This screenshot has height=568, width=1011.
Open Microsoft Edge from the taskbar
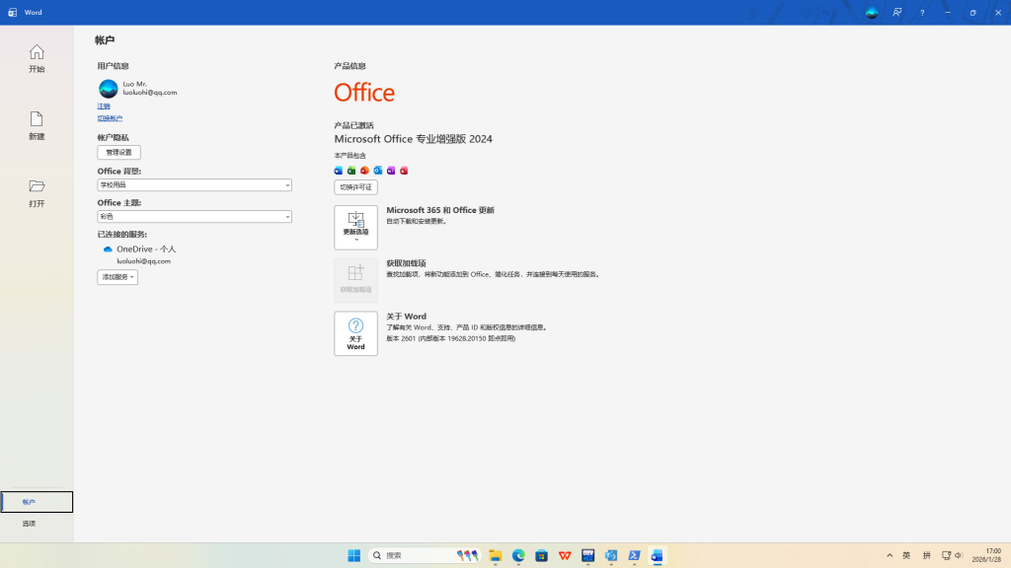[518, 556]
